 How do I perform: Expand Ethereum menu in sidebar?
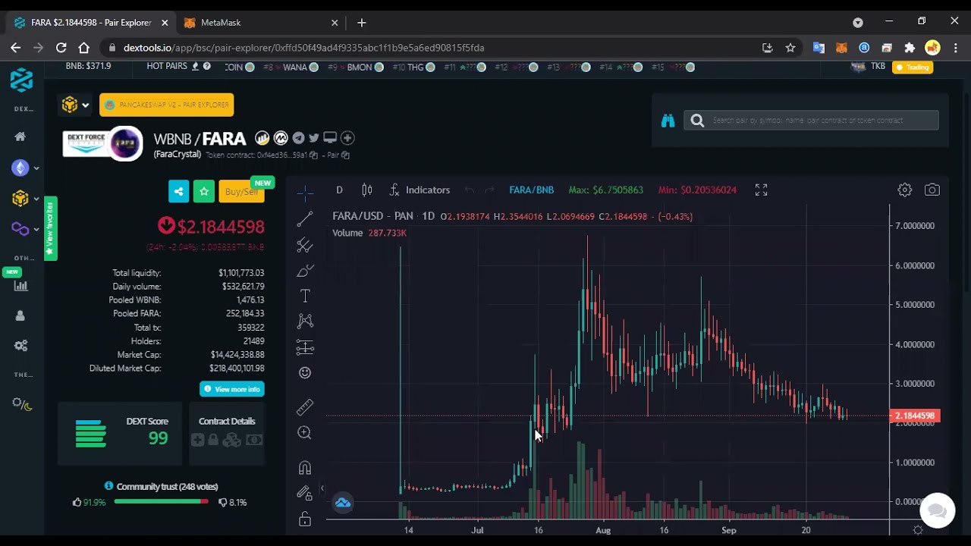point(24,168)
